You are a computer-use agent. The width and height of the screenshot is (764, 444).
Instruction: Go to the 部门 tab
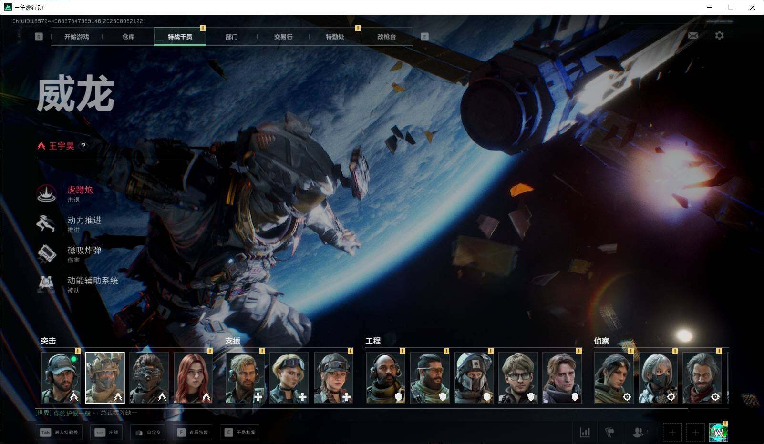(x=232, y=37)
